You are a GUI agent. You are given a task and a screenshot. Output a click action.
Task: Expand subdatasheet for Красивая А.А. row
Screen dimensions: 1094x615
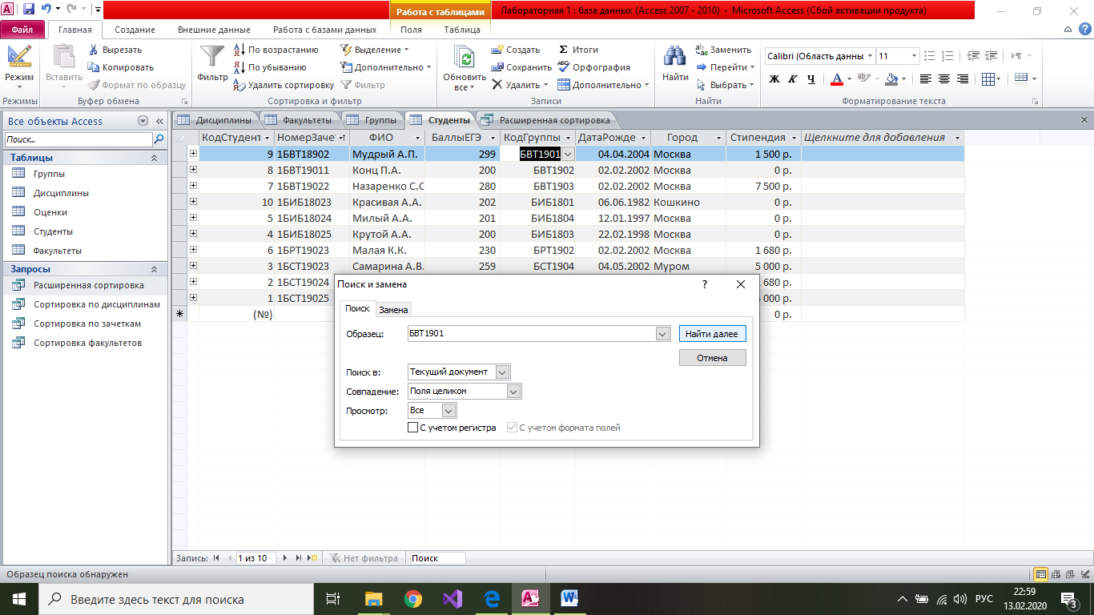(193, 202)
